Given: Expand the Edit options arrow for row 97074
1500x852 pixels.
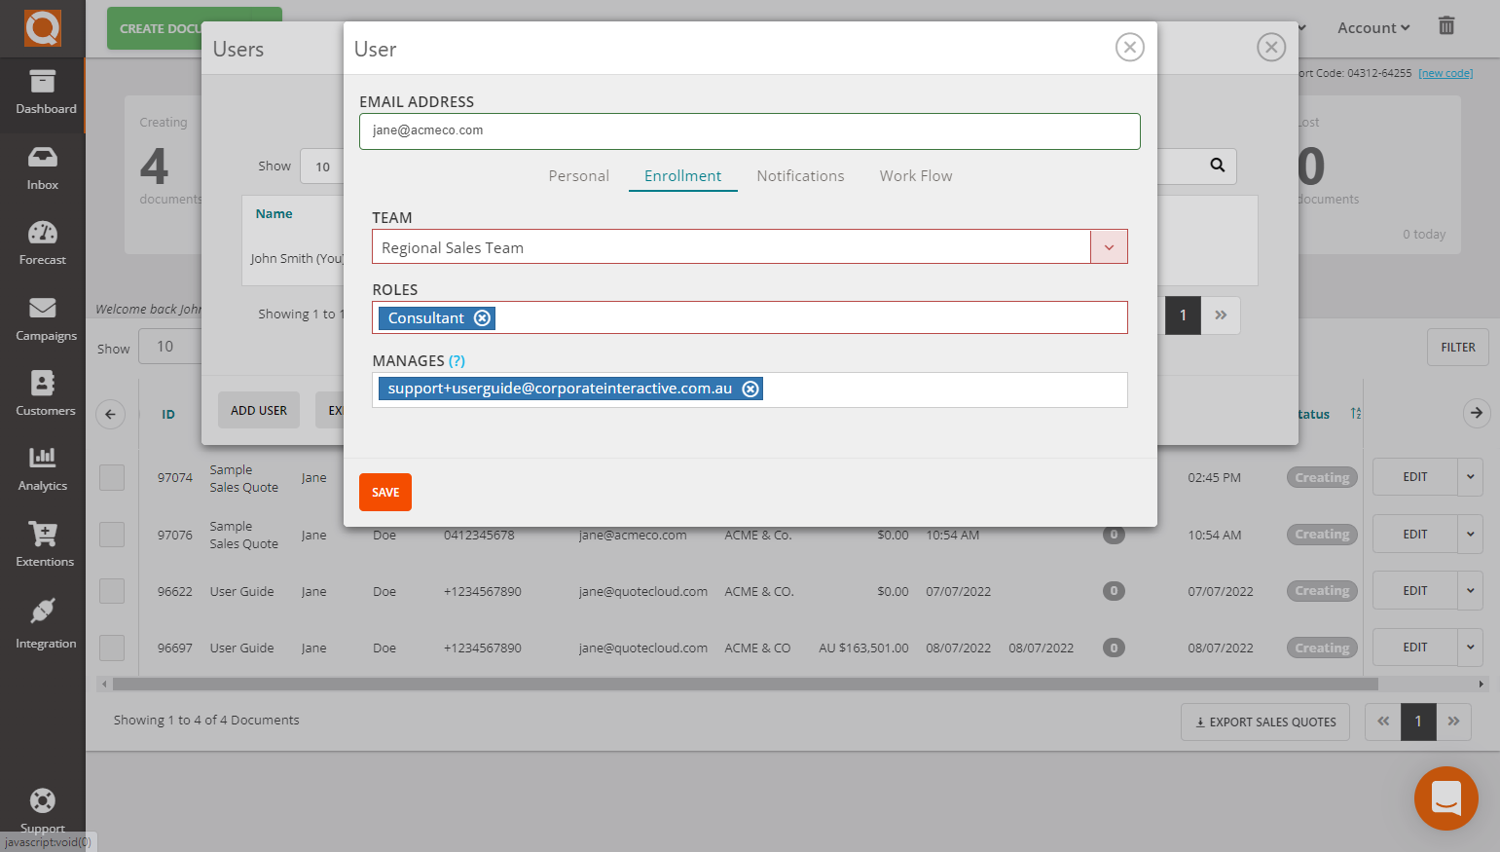Looking at the screenshot, I should click(1470, 477).
